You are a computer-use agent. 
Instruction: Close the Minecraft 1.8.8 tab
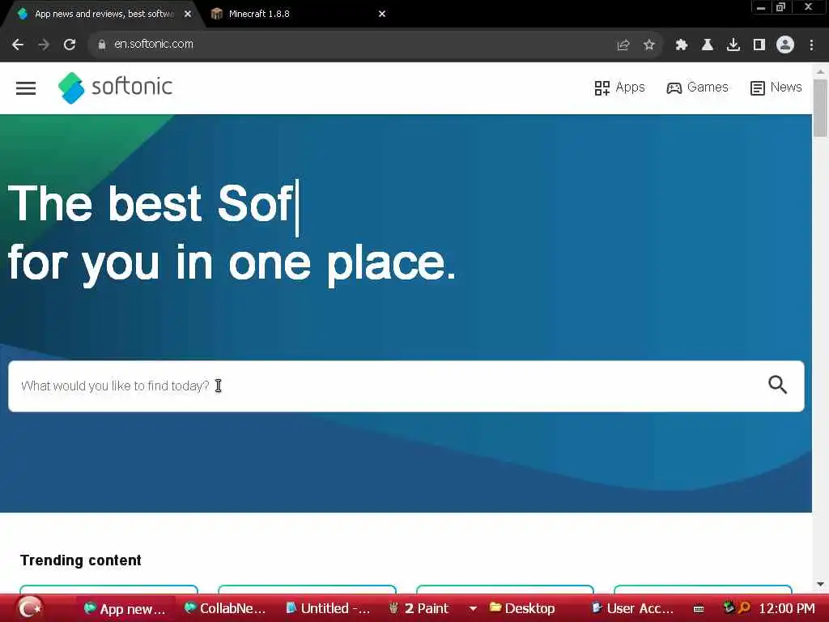click(382, 14)
